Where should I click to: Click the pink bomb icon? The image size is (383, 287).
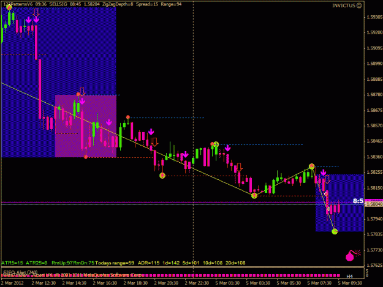(352, 255)
